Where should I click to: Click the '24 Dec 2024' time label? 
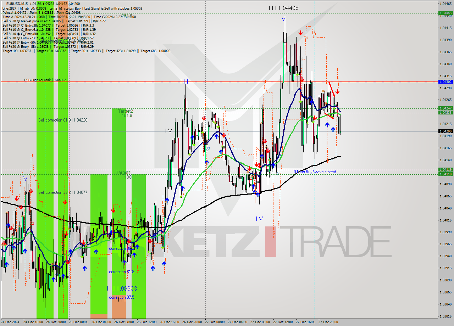point(10,322)
